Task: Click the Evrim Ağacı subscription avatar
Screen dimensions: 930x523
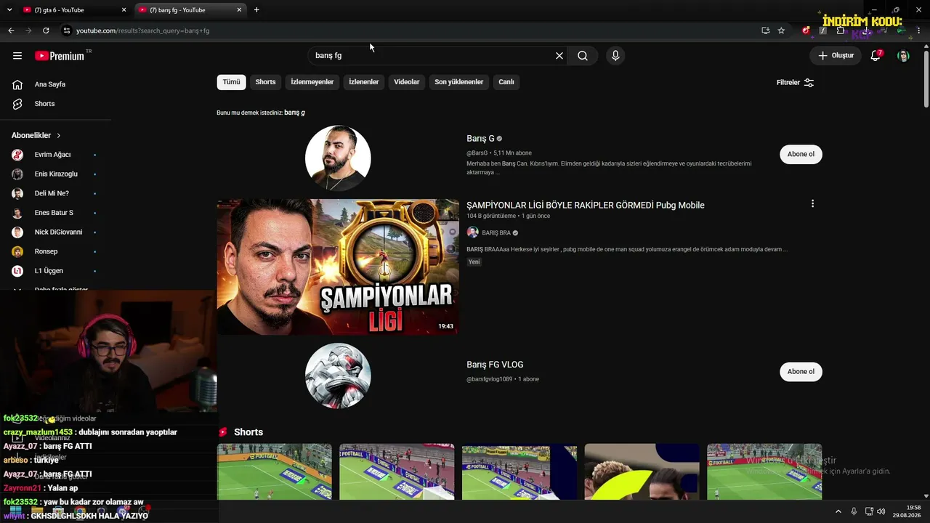Action: 17,155
